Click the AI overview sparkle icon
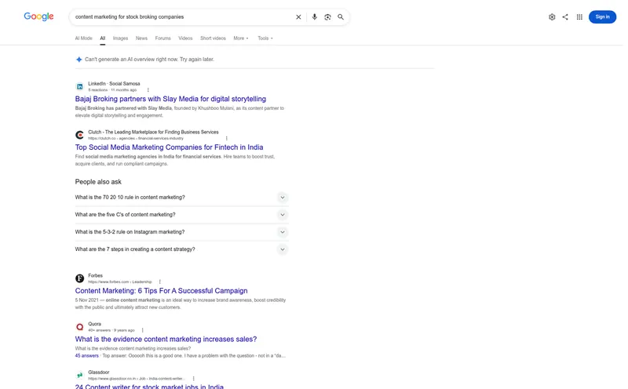 (79, 60)
